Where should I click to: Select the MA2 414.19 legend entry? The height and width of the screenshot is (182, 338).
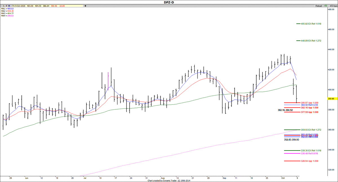pyautogui.click(x=7, y=11)
